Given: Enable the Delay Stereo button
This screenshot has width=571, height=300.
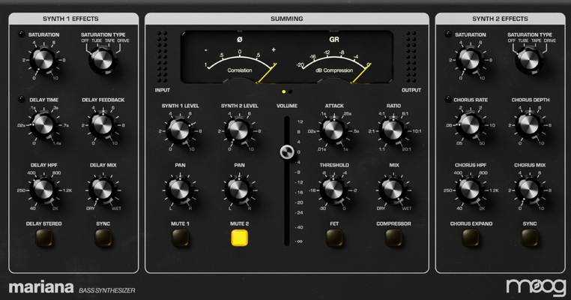Looking at the screenshot, I should [x=44, y=238].
